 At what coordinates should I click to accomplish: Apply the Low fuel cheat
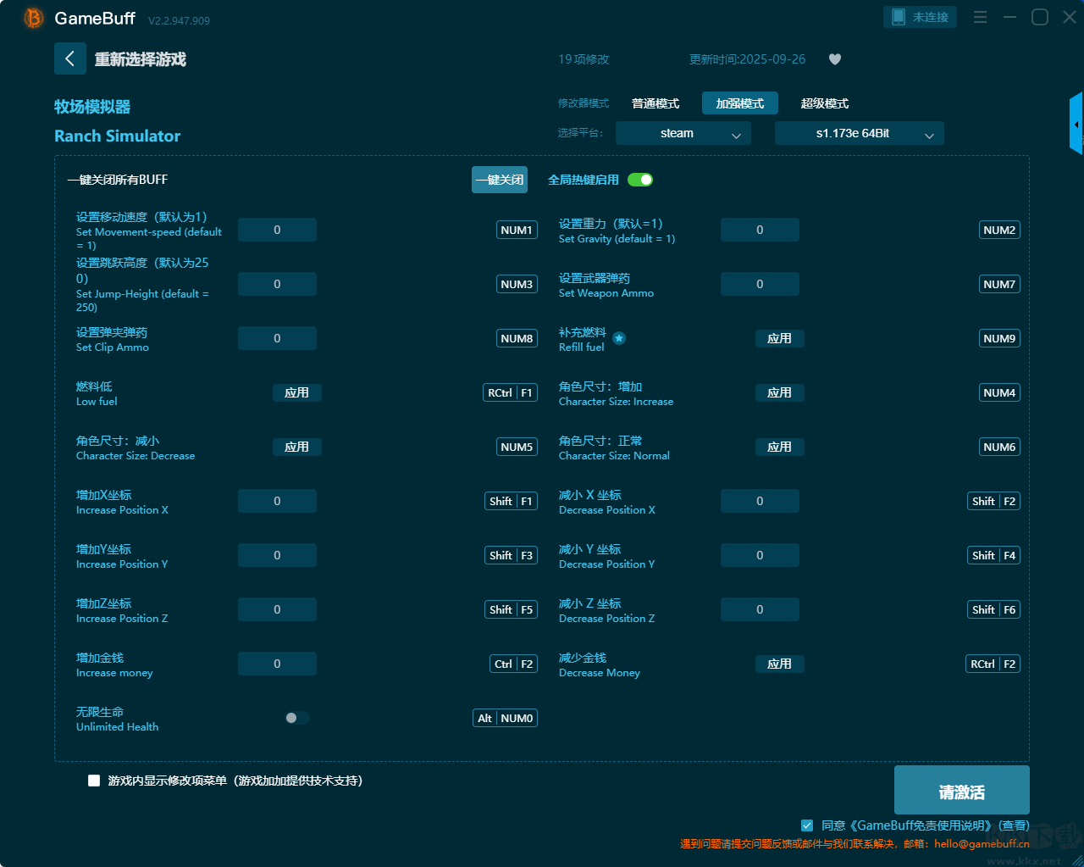coord(296,392)
